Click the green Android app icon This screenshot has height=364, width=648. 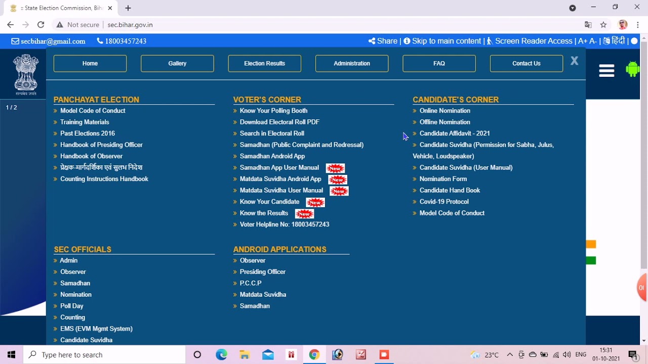[632, 69]
